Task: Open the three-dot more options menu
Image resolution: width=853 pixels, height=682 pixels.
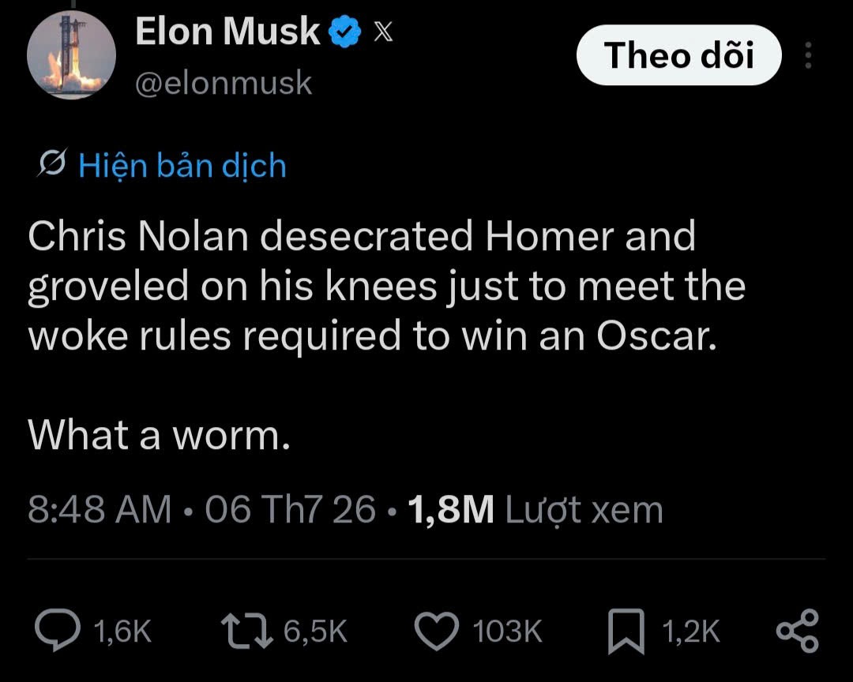Action: click(x=809, y=55)
